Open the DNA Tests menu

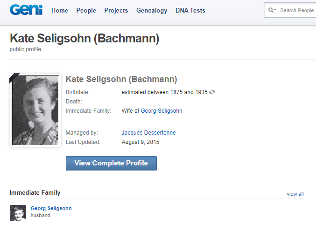pyautogui.click(x=190, y=10)
